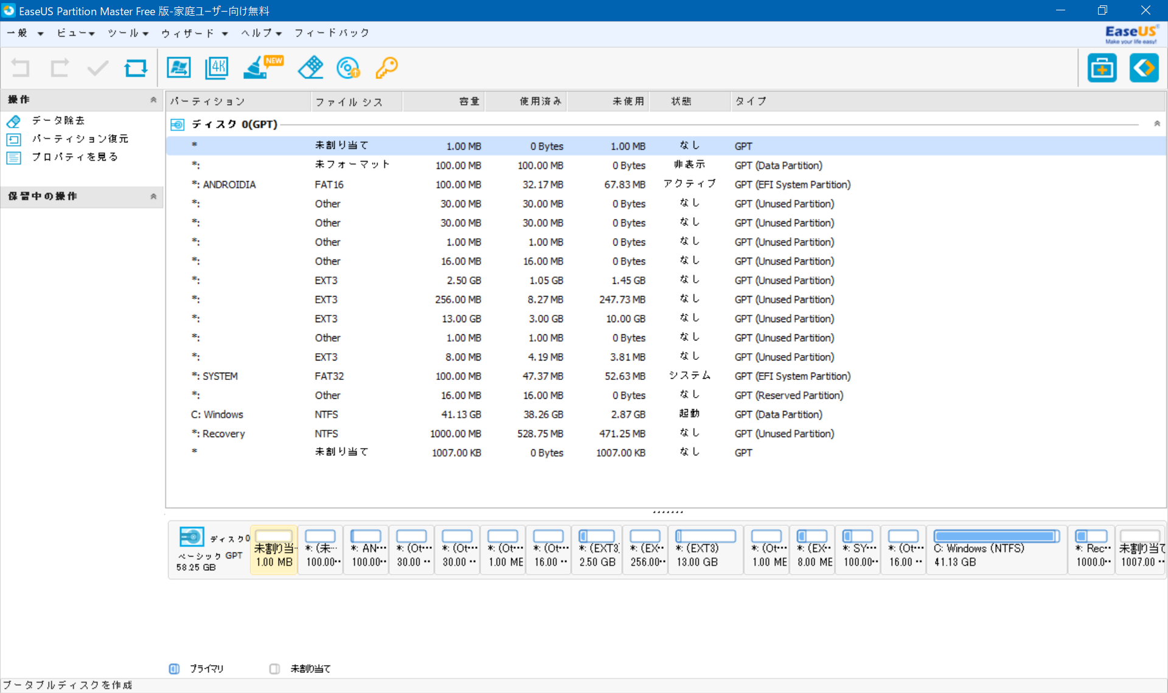Click the blue diamond recovery icon
The image size is (1168, 693).
(1144, 68)
